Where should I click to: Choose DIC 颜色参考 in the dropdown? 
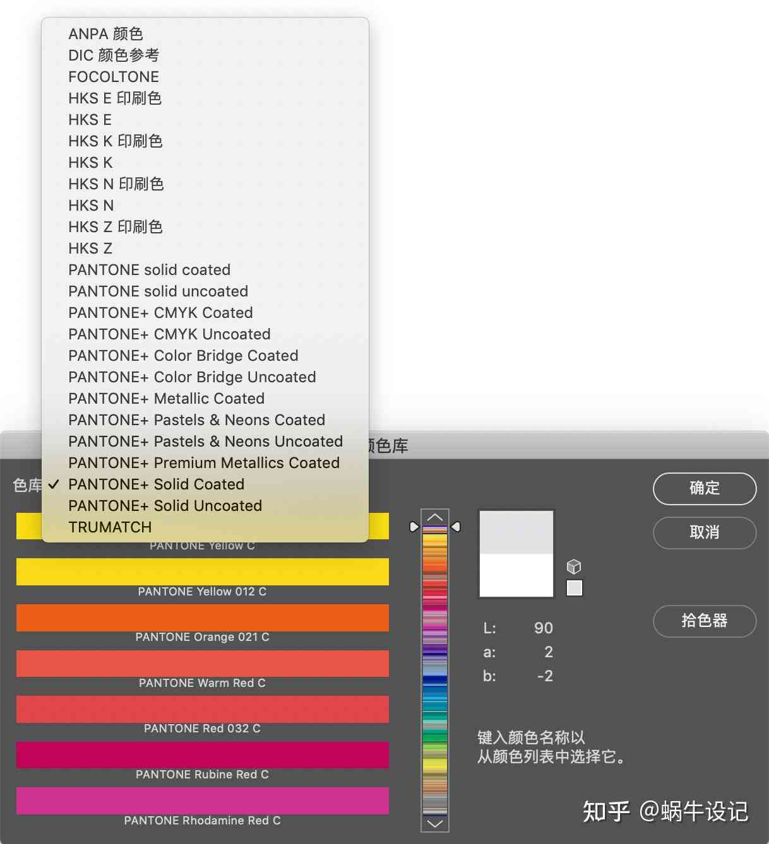pyautogui.click(x=205, y=55)
